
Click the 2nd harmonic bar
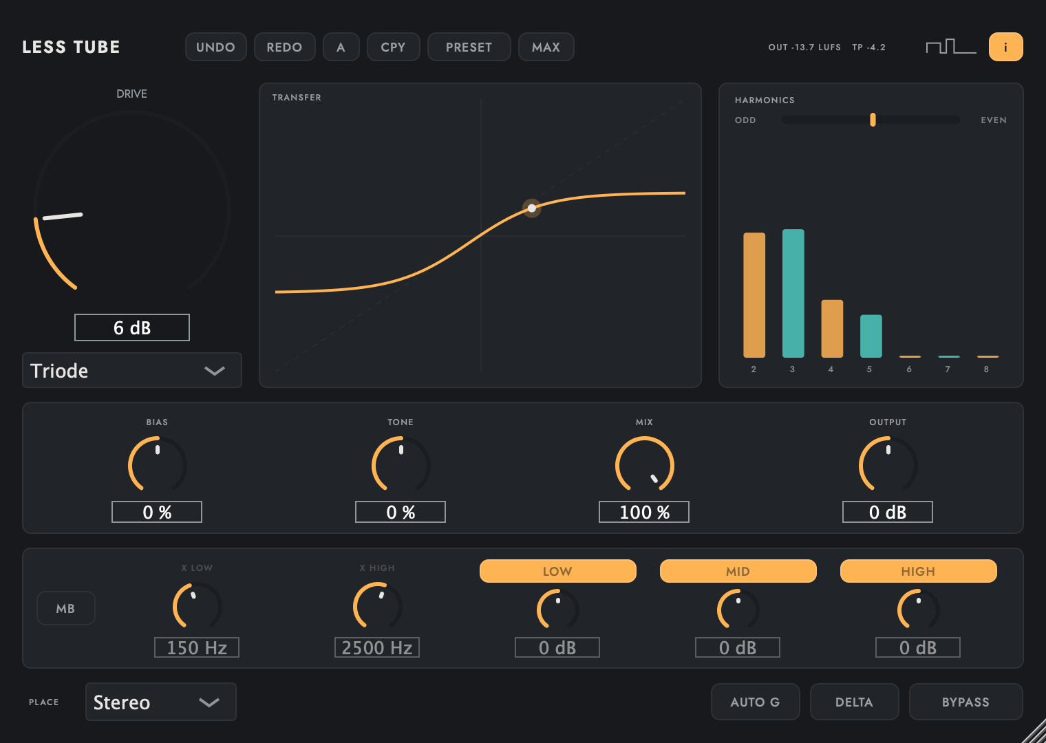754,295
